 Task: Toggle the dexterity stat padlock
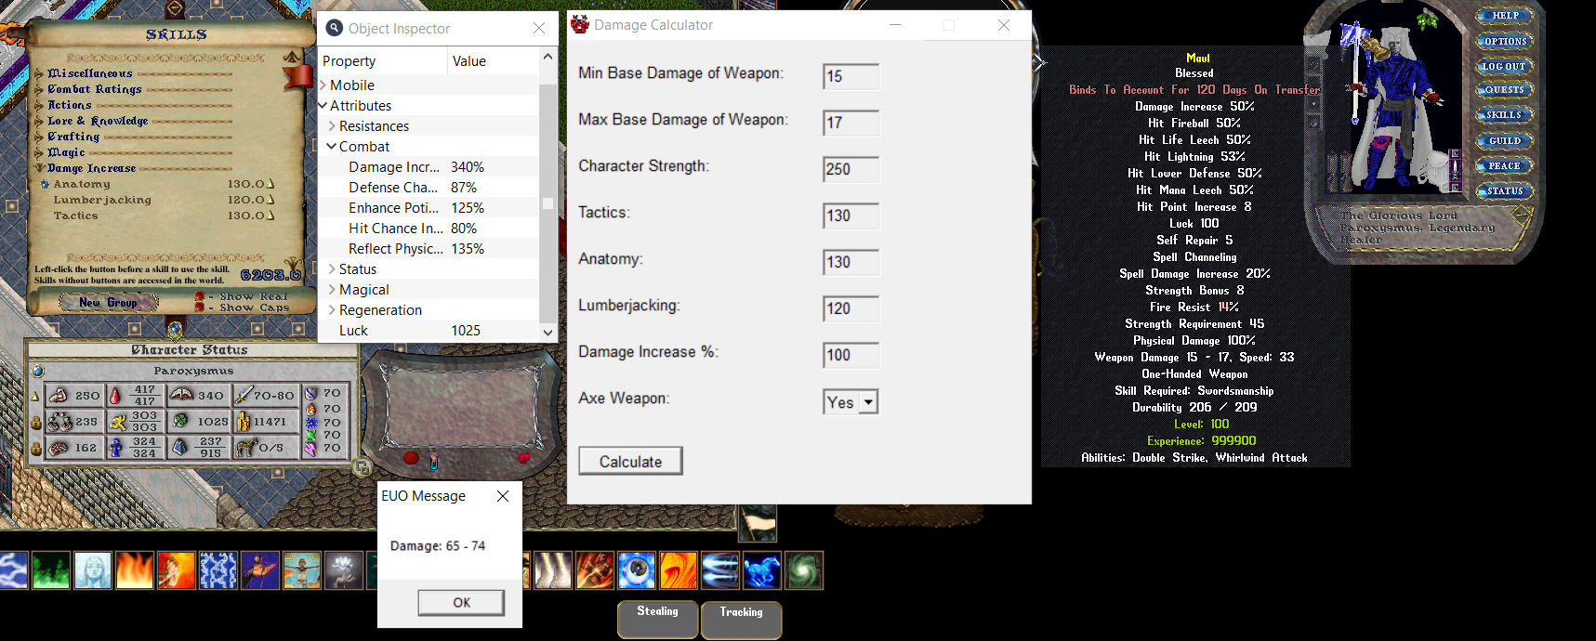(x=36, y=423)
